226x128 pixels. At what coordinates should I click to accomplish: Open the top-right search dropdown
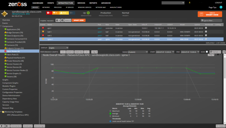[x=173, y=3]
